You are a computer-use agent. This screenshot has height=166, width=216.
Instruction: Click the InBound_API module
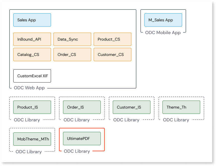pyautogui.click(x=32, y=39)
